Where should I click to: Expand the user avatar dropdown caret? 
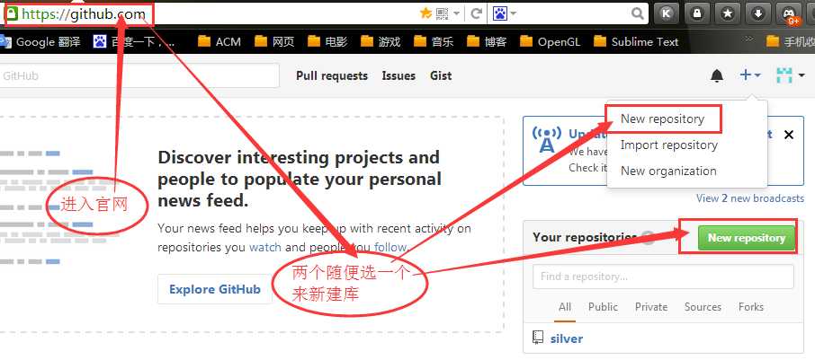802,75
